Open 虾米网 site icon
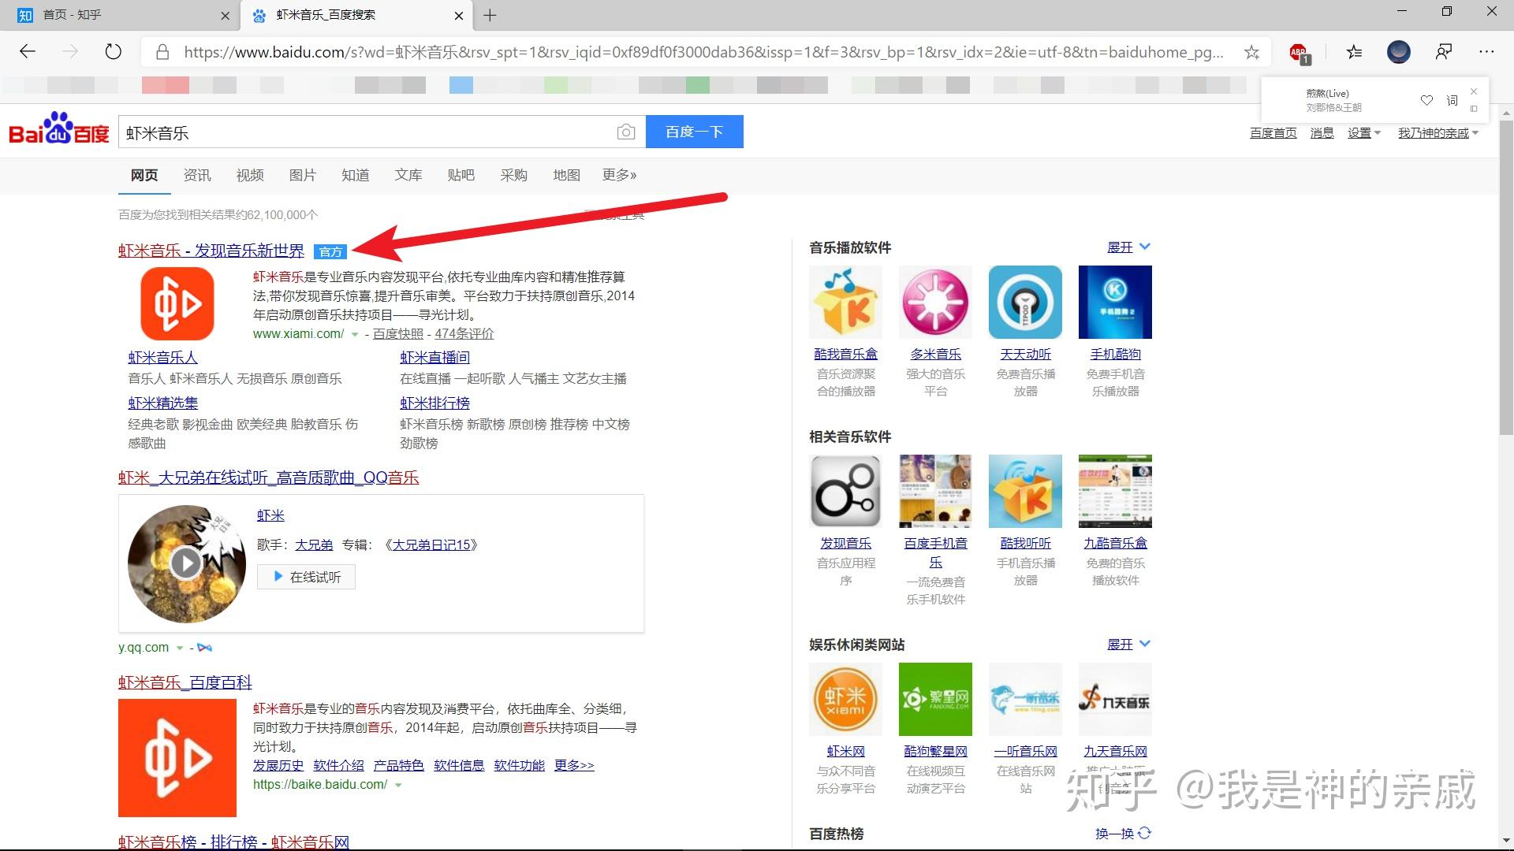1514x851 pixels. click(846, 699)
